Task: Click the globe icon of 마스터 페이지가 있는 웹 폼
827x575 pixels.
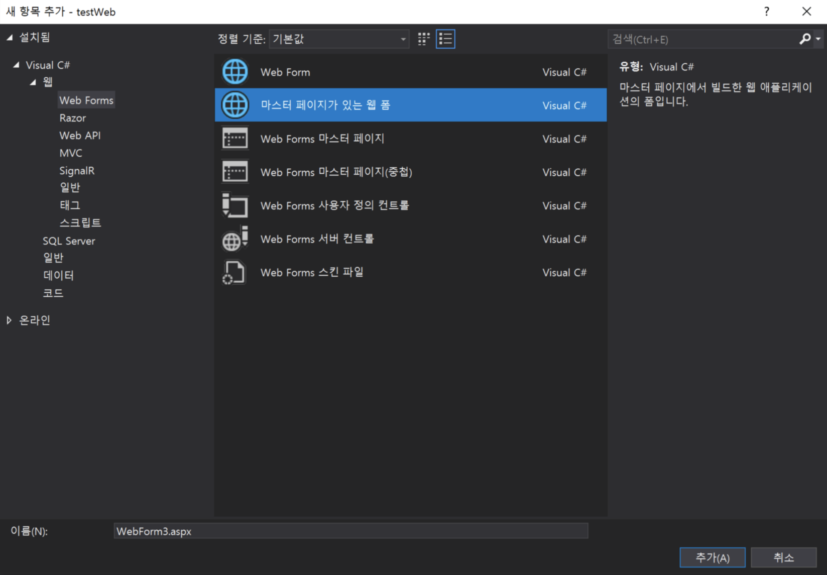Action: (x=235, y=105)
